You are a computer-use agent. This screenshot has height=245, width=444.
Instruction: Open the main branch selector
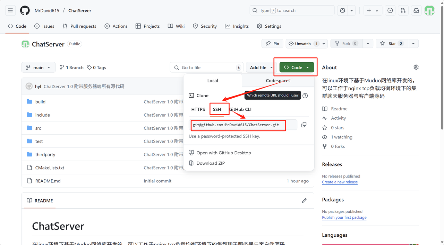click(39, 67)
